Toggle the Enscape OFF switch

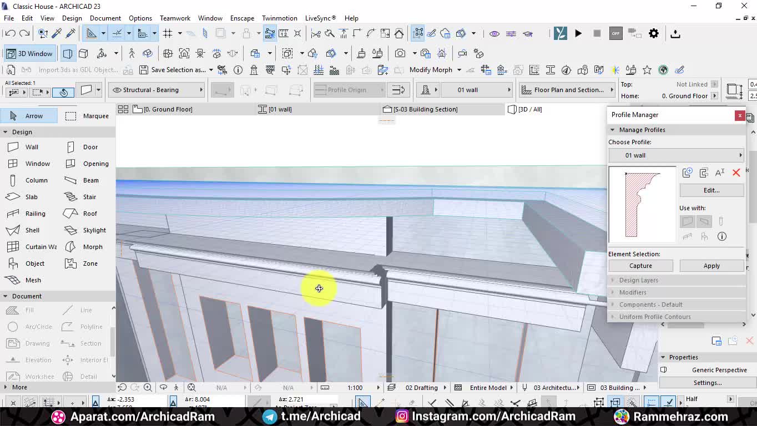pos(615,34)
